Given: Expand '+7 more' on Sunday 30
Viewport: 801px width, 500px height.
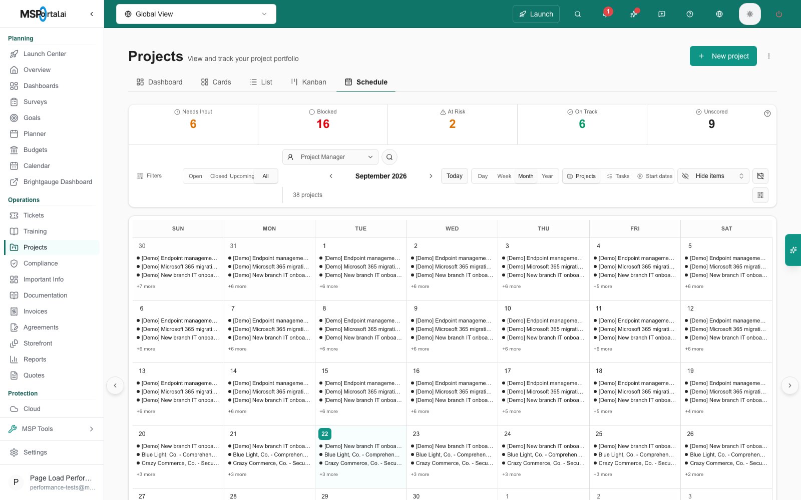Looking at the screenshot, I should coord(146,286).
